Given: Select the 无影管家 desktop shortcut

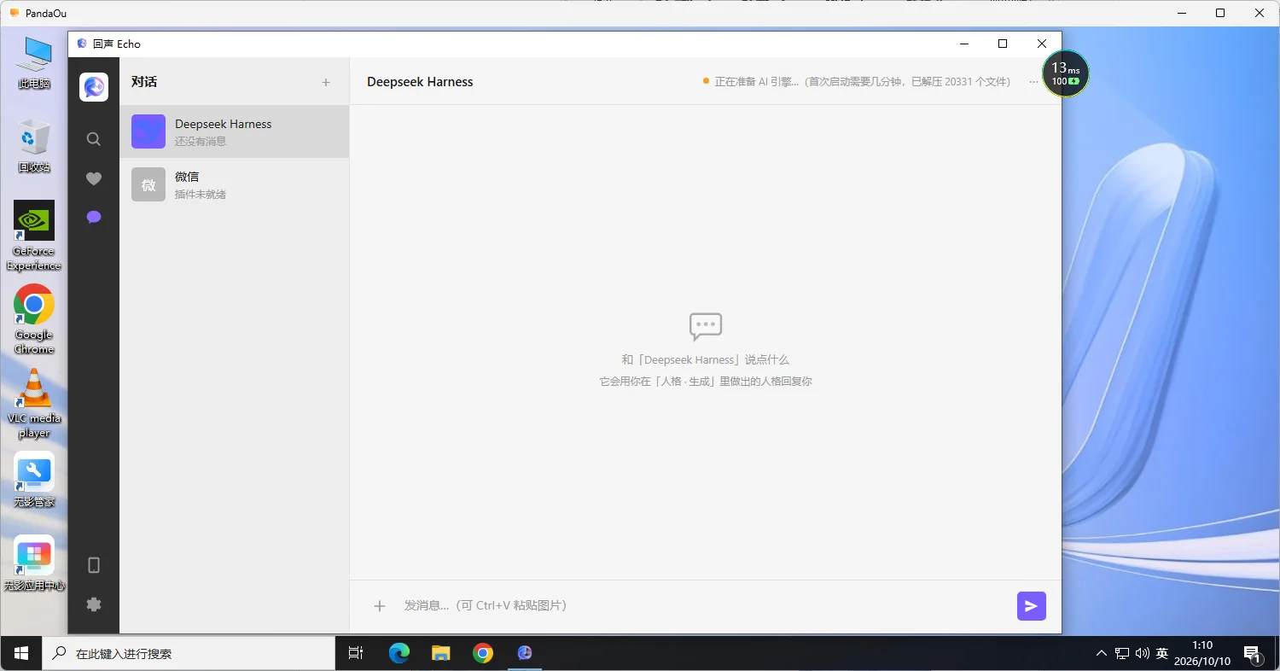Looking at the screenshot, I should pos(34,480).
